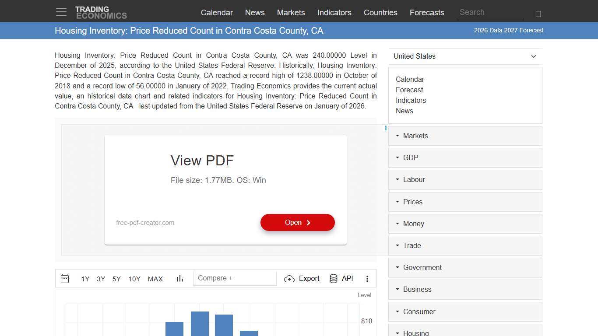Image resolution: width=598 pixels, height=336 pixels.
Task: Expand the GDP section
Action: 411,157
